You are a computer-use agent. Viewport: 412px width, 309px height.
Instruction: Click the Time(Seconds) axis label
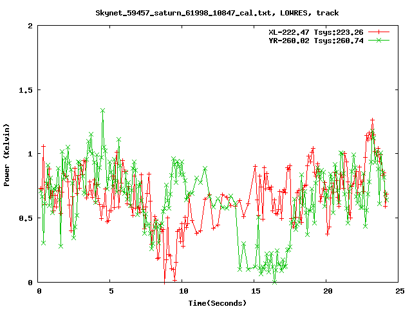[218, 303]
